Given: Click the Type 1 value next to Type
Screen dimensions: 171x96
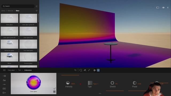Looking at the screenshot, I should pyautogui.click(x=96, y=84).
